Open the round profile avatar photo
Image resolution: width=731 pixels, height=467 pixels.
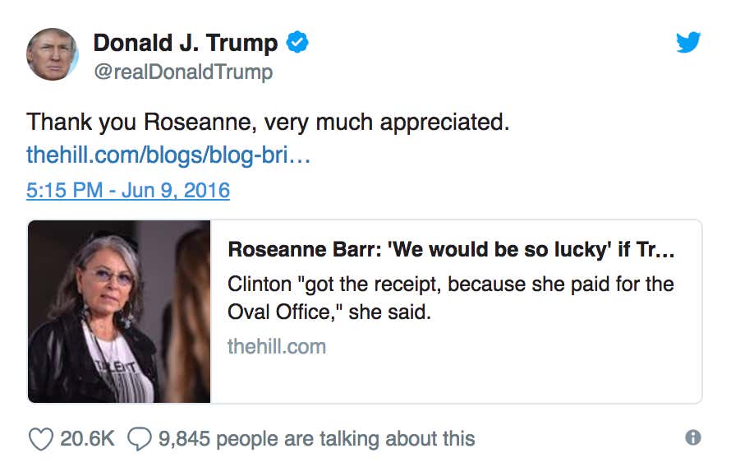pos(53,54)
